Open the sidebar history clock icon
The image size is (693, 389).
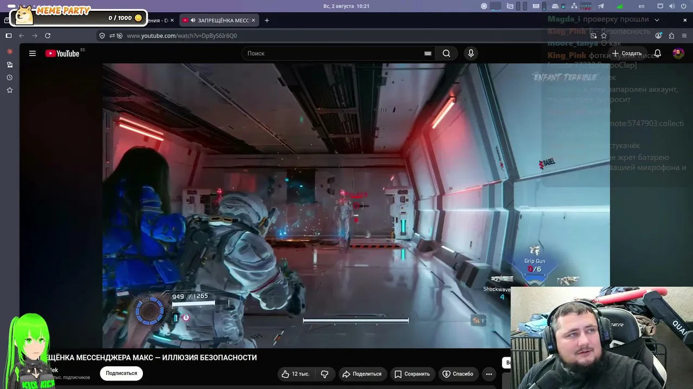9,77
